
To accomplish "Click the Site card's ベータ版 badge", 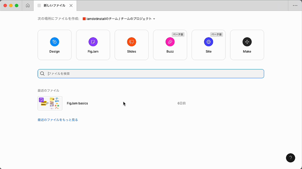I will tap(217, 34).
